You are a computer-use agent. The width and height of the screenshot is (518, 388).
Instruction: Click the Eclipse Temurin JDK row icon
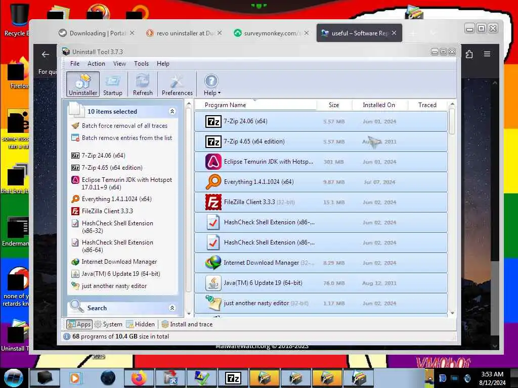[213, 162]
